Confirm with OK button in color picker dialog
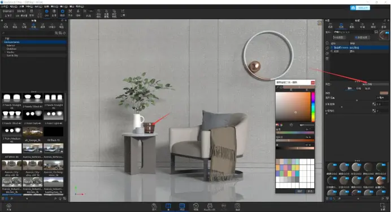The image size is (391, 212). click(x=300, y=191)
